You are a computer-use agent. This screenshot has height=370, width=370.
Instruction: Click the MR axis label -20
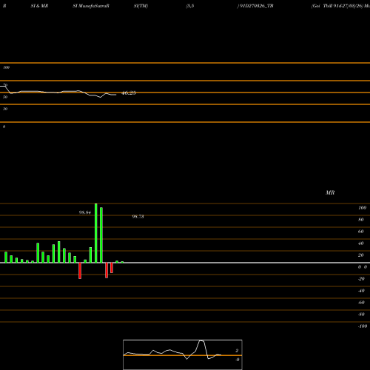pos(361,279)
